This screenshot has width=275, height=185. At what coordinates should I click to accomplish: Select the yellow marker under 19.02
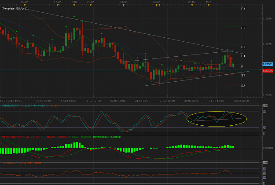click(74, 5)
